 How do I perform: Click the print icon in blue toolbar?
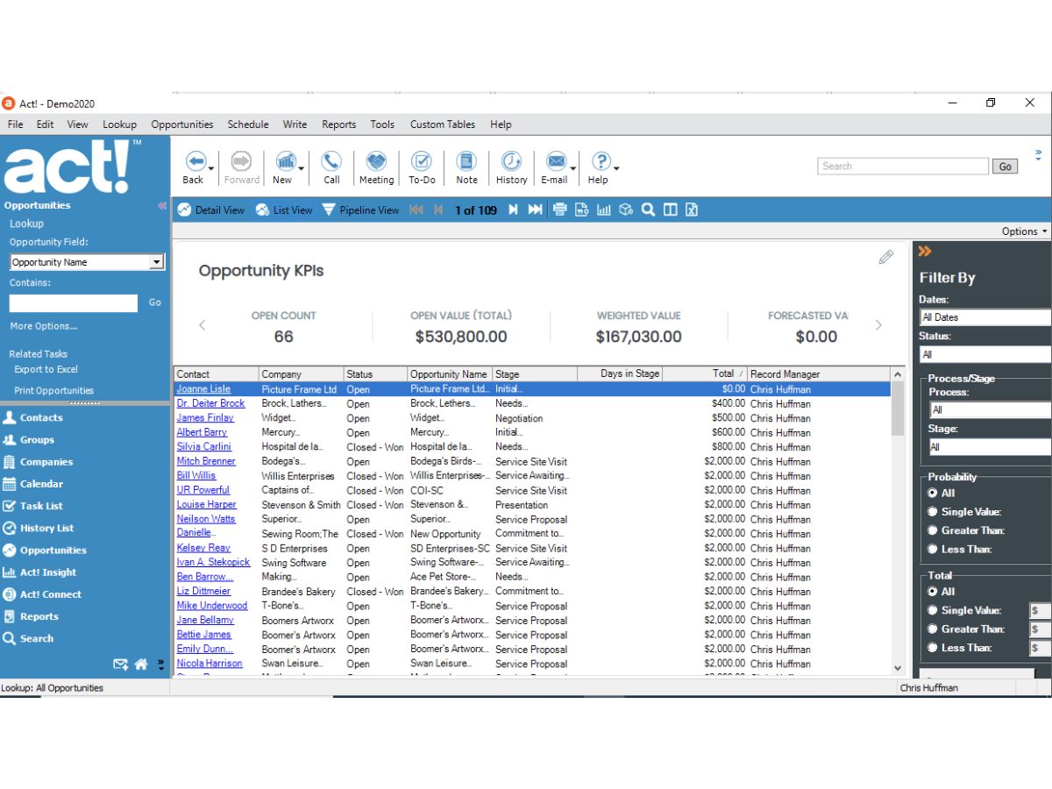[559, 210]
